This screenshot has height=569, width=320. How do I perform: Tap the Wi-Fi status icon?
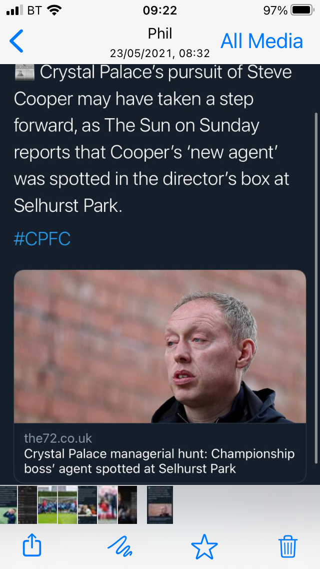[x=55, y=10]
